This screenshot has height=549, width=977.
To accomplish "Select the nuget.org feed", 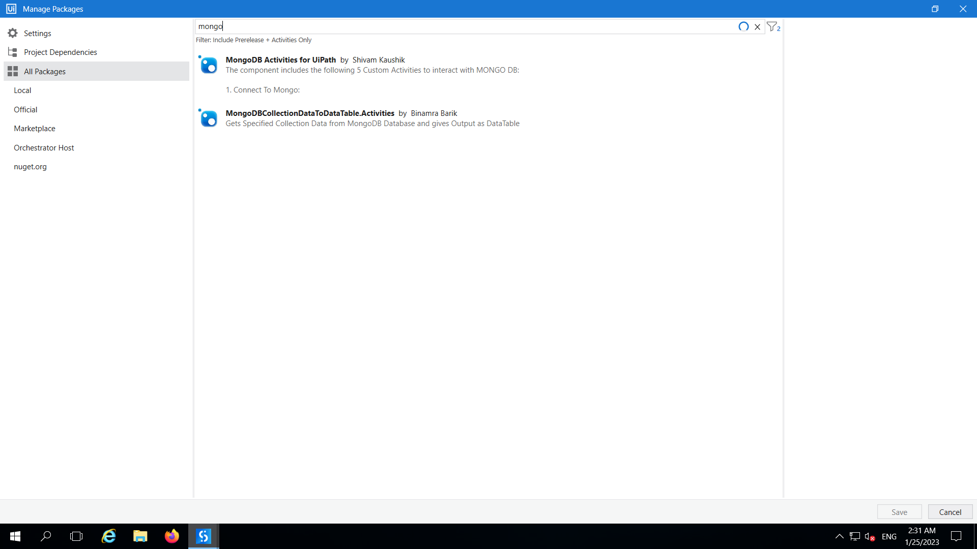I will pyautogui.click(x=97, y=167).
